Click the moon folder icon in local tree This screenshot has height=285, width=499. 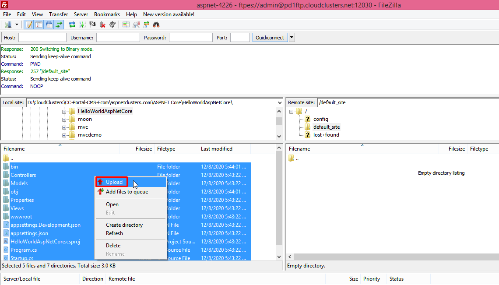pyautogui.click(x=72, y=119)
